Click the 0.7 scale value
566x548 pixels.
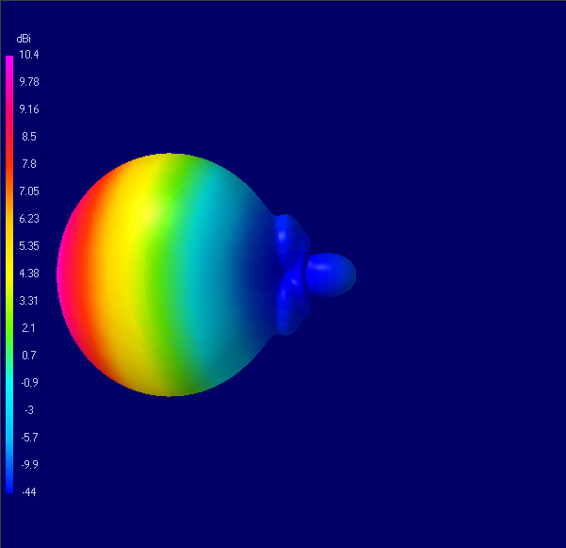coord(29,356)
